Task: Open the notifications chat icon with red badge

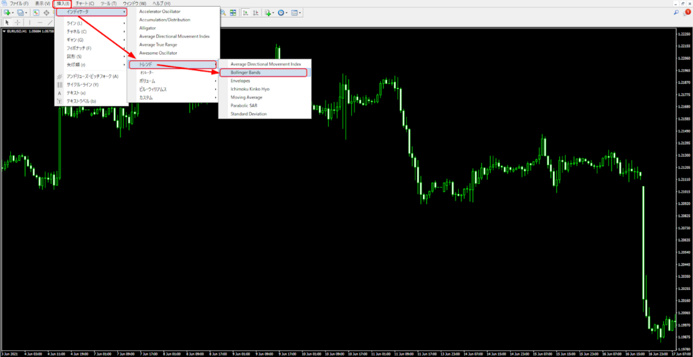Action: 686,12
